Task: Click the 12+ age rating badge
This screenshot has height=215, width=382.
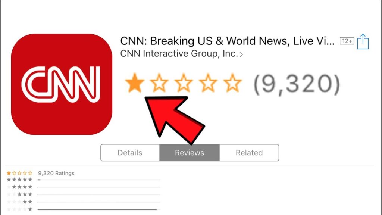Action: coord(347,41)
